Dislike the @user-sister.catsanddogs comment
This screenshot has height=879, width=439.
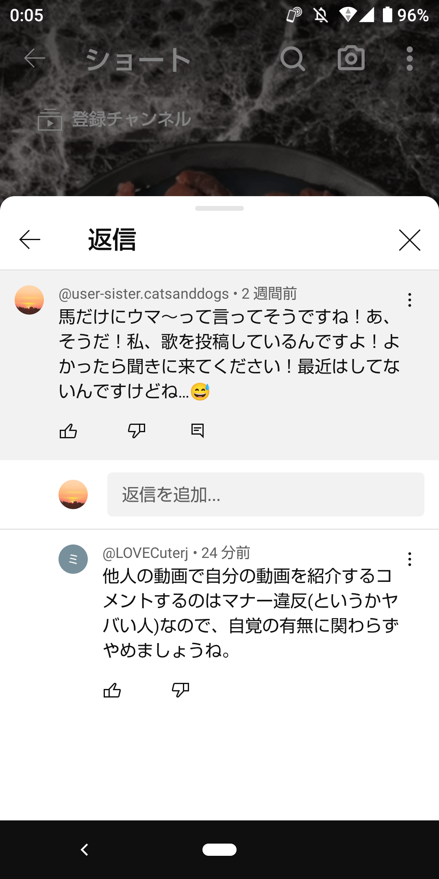pyautogui.click(x=136, y=431)
